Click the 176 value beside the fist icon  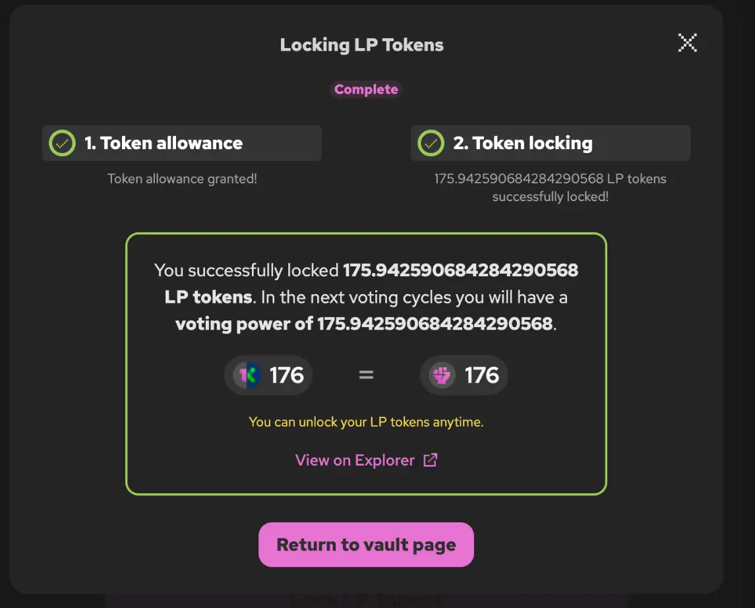482,375
